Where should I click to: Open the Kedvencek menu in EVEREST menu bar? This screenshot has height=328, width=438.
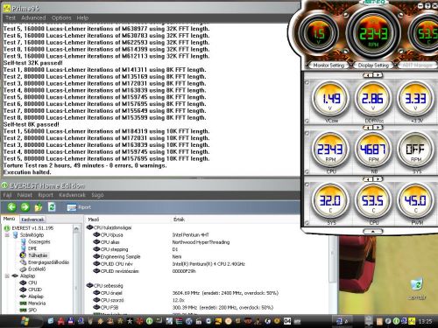[72, 195]
